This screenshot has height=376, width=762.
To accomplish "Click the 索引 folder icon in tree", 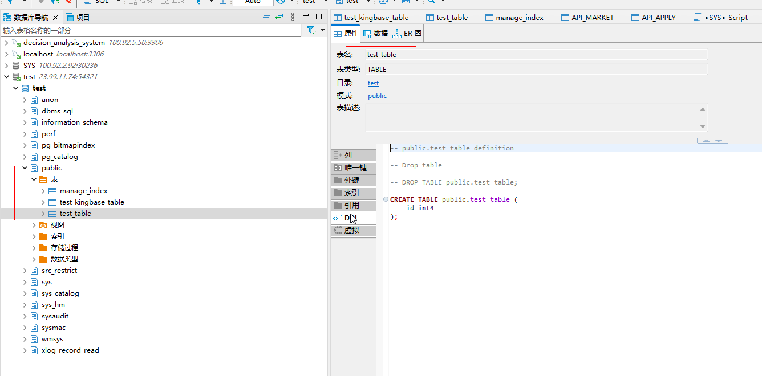I will click(43, 236).
